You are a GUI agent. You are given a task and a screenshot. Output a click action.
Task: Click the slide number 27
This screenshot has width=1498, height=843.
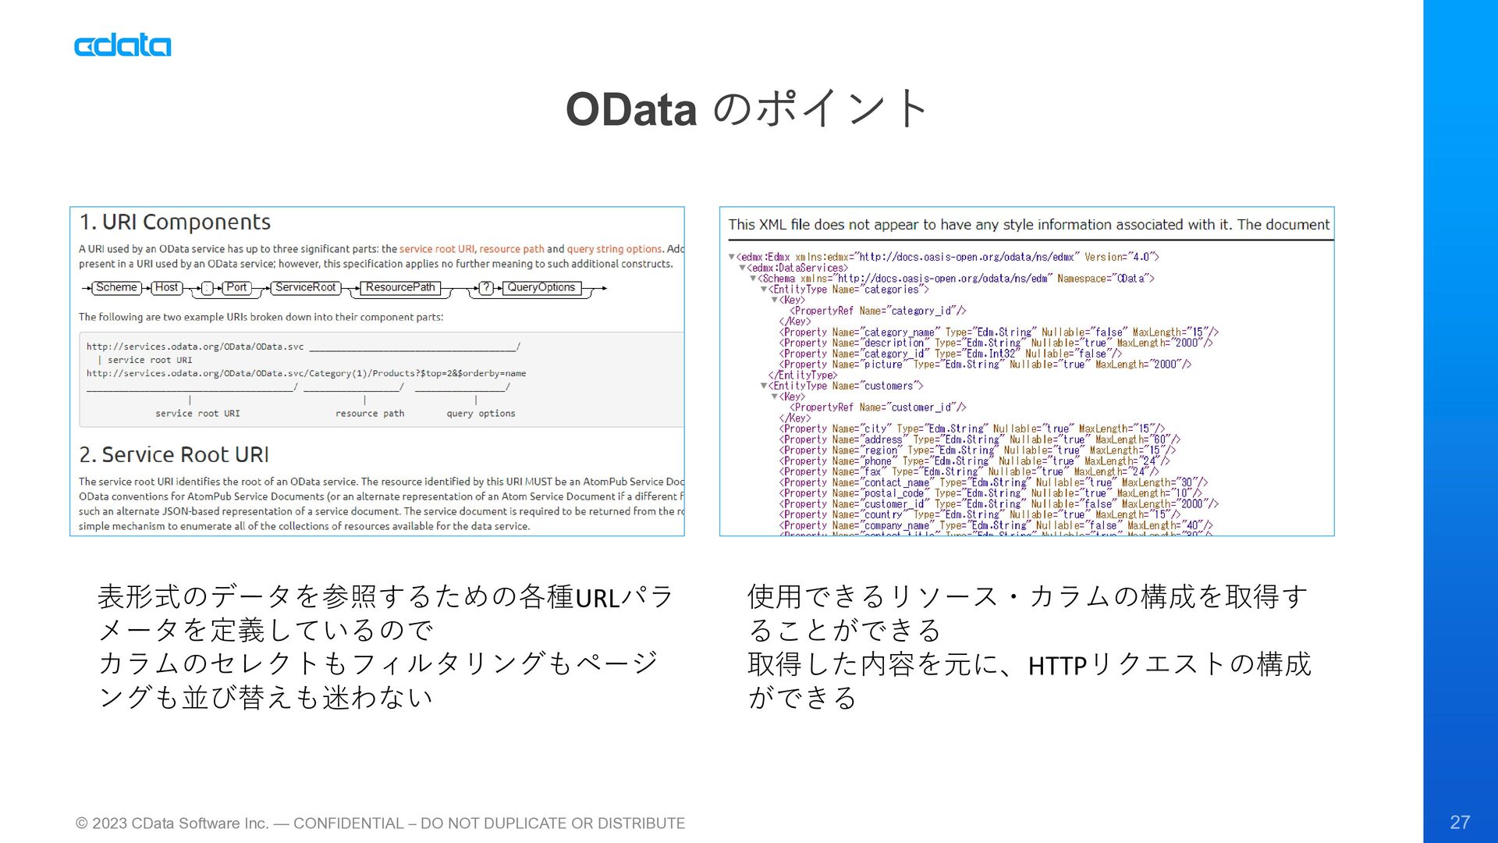[x=1460, y=822]
